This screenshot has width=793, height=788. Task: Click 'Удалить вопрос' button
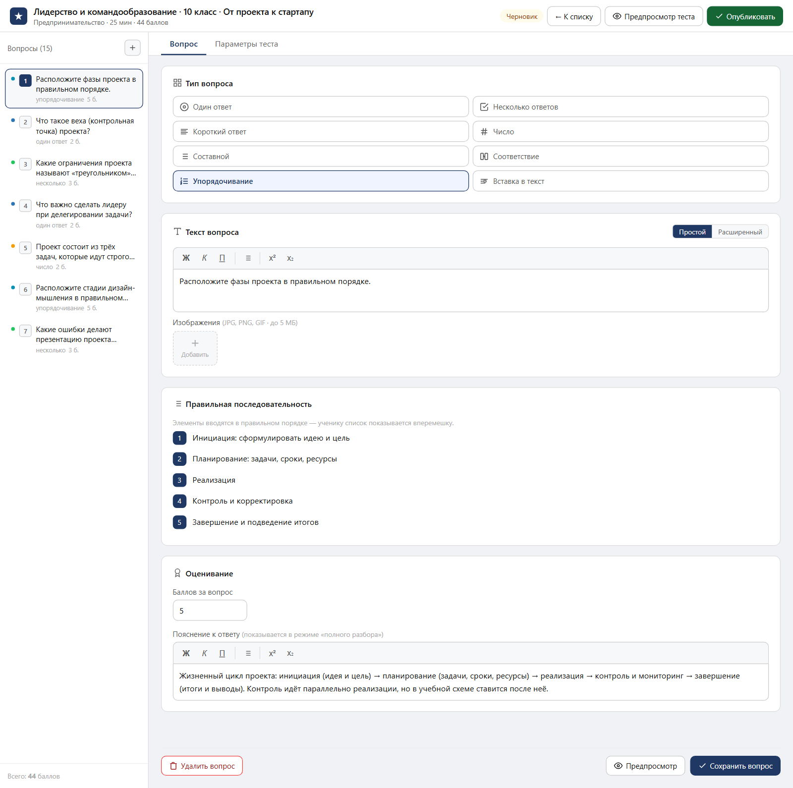tap(202, 766)
